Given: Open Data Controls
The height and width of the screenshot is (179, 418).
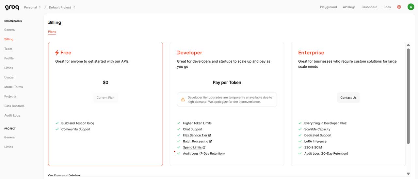Looking at the screenshot, I should point(14,106).
